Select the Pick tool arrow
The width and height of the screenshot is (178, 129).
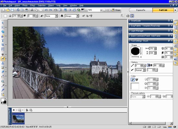click(3, 23)
